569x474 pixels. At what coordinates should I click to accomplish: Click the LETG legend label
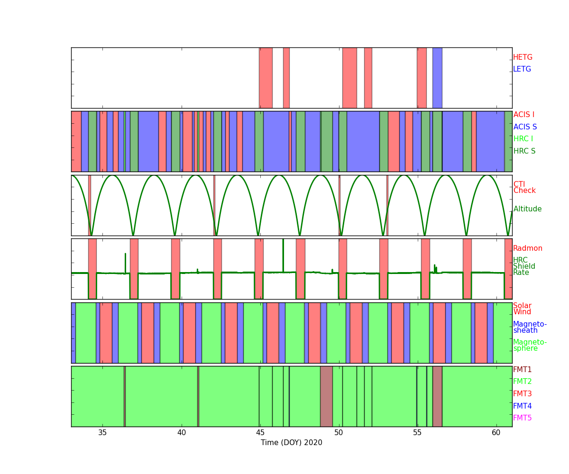(x=522, y=69)
